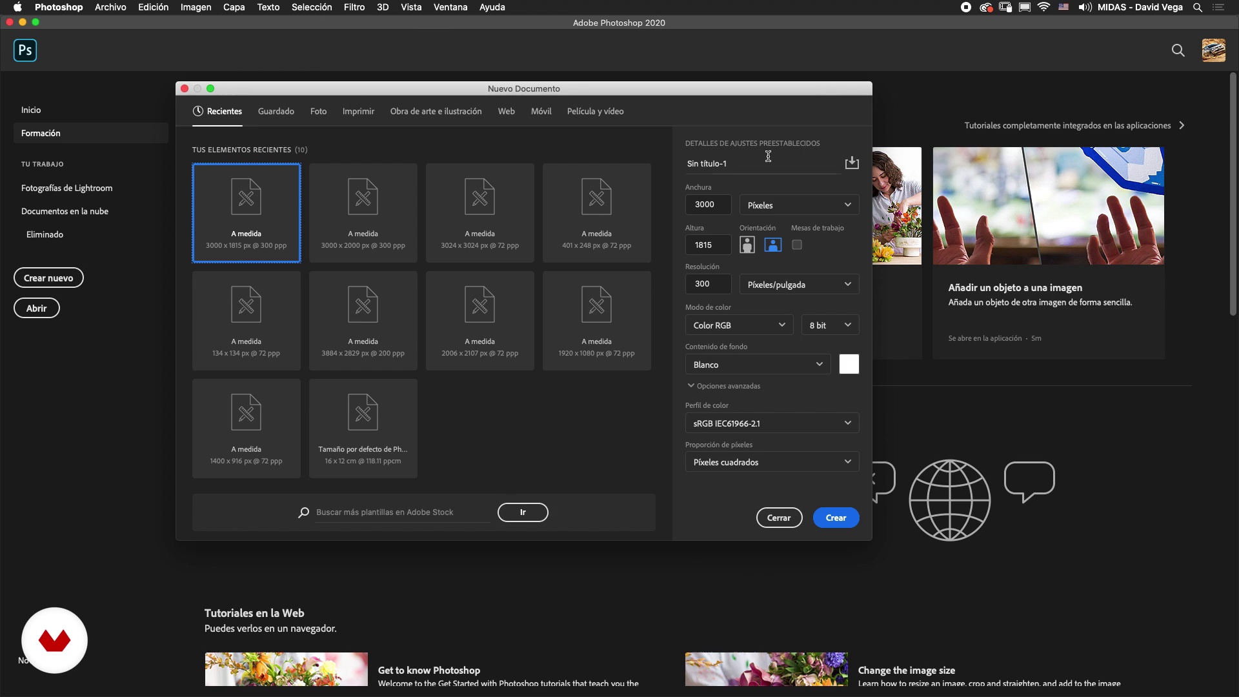The width and height of the screenshot is (1239, 697).
Task: Open the search magnifier in Photoshop header
Action: coord(1178,50)
